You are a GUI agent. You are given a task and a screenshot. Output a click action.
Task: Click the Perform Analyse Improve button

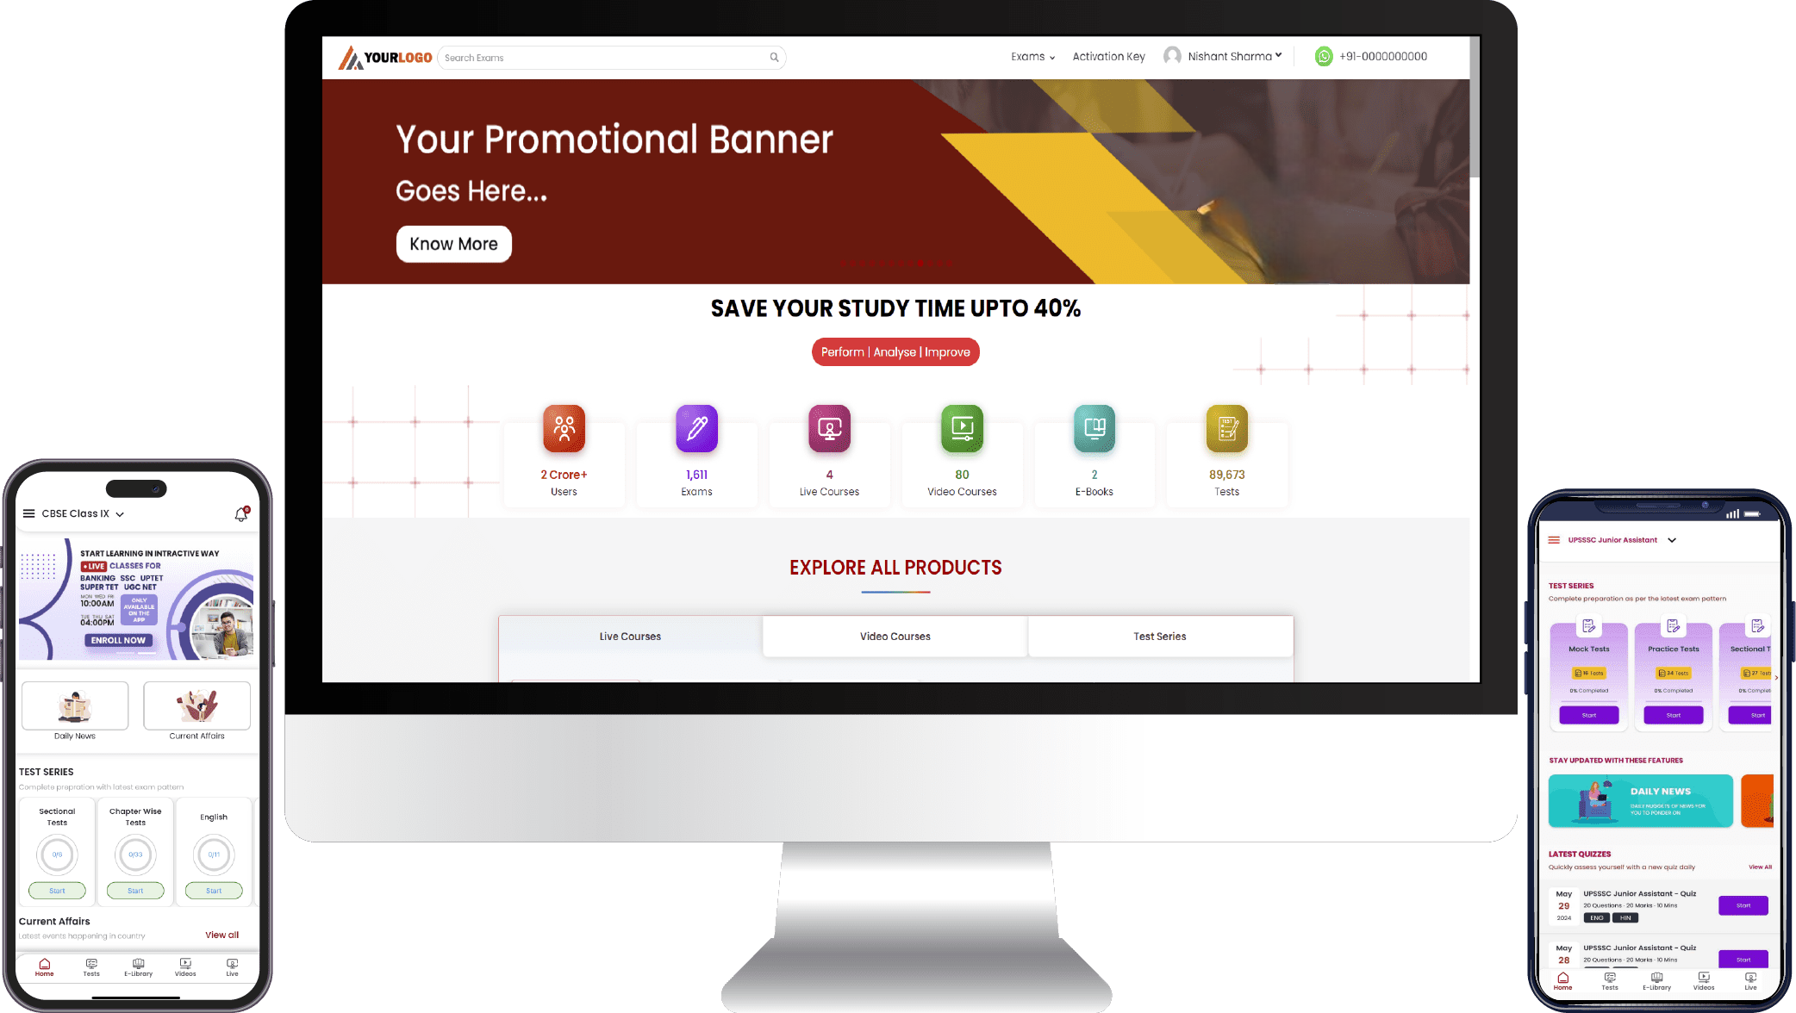(895, 352)
